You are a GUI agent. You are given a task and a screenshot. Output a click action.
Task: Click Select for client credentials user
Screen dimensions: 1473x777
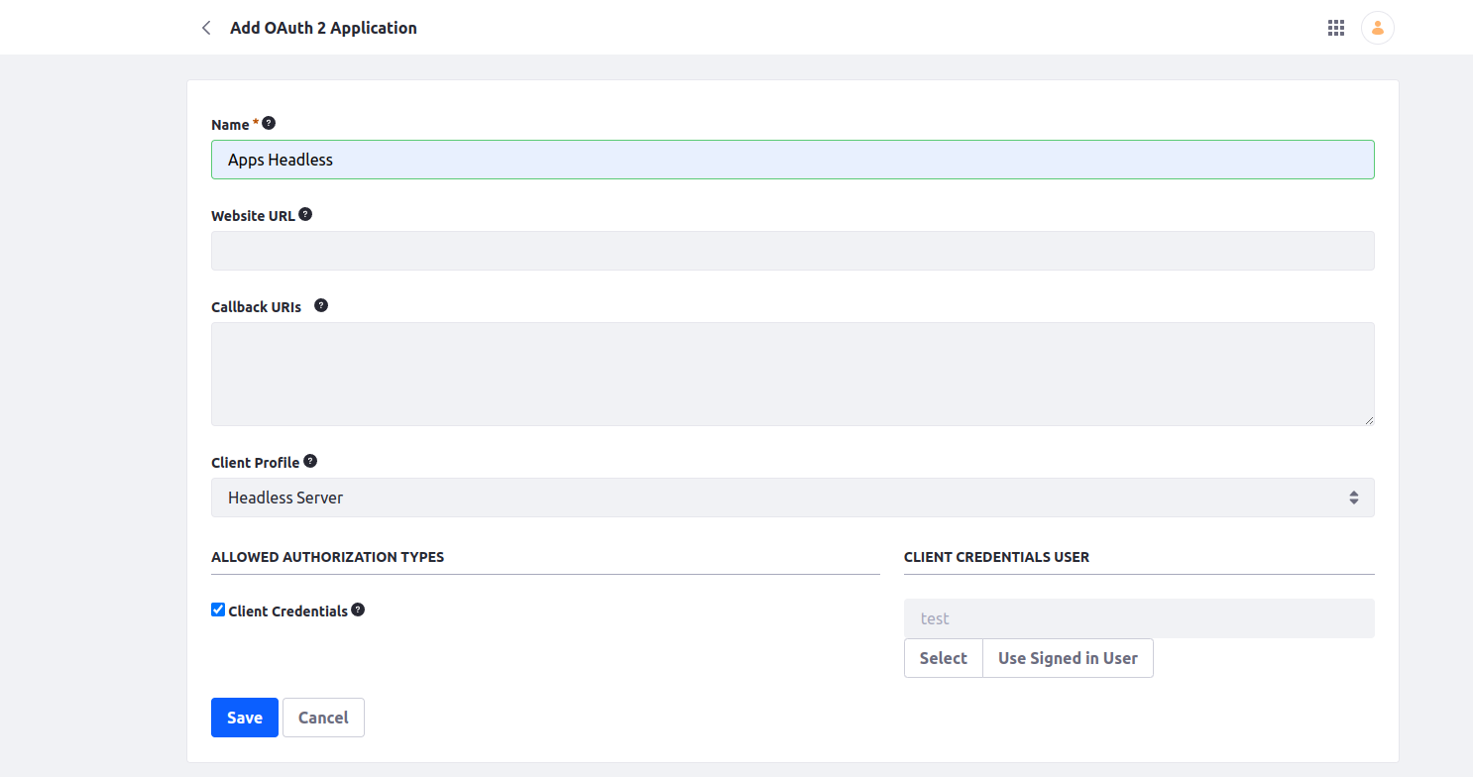point(943,658)
